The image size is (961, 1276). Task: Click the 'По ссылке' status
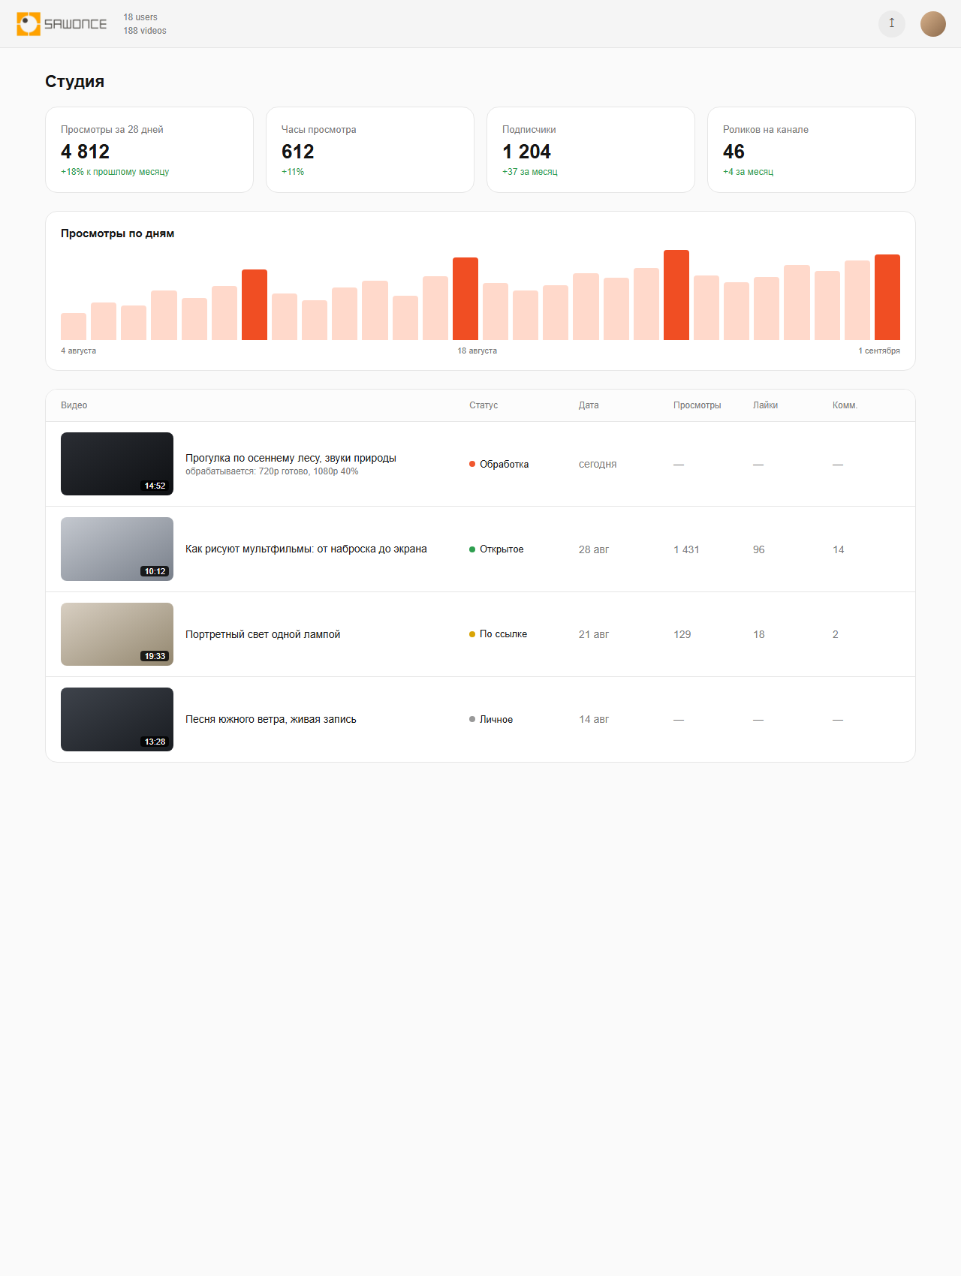point(499,634)
